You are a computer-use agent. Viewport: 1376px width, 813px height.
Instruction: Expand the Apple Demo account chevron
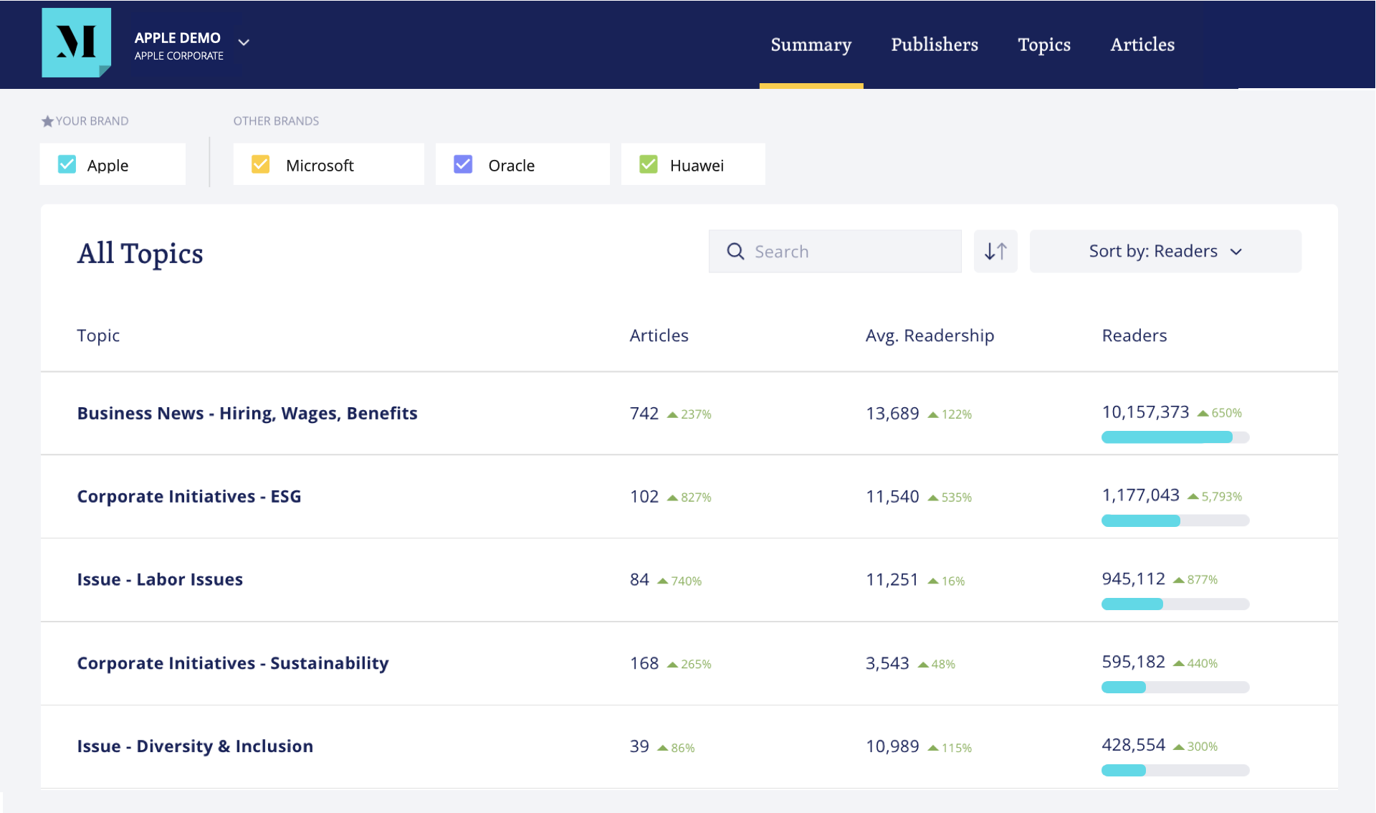[244, 42]
